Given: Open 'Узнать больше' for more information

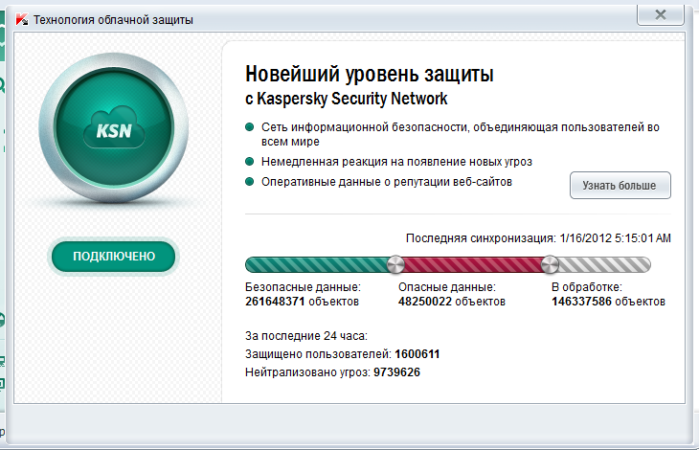Looking at the screenshot, I should coord(620,185).
